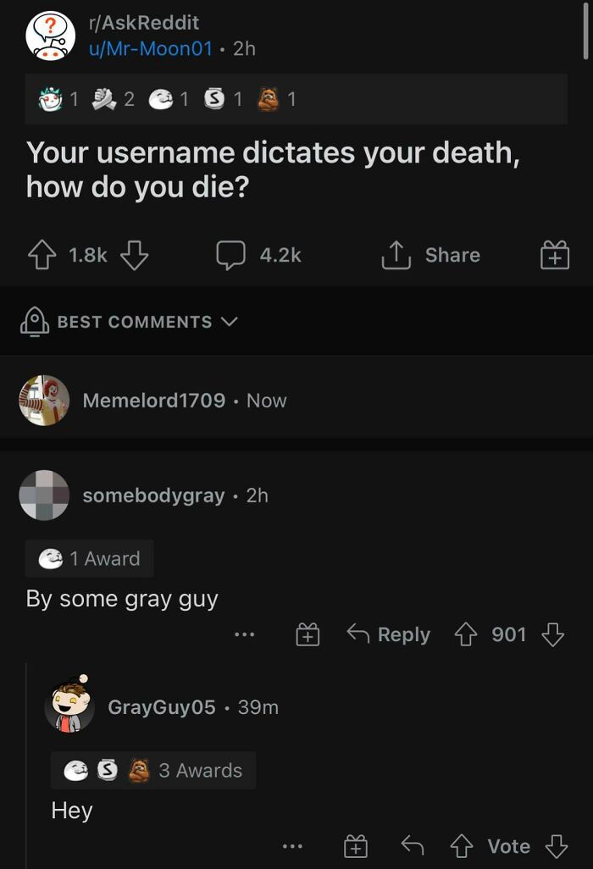Screen dimensions: 593x869
Task: Give an award to the post
Action: [553, 254]
